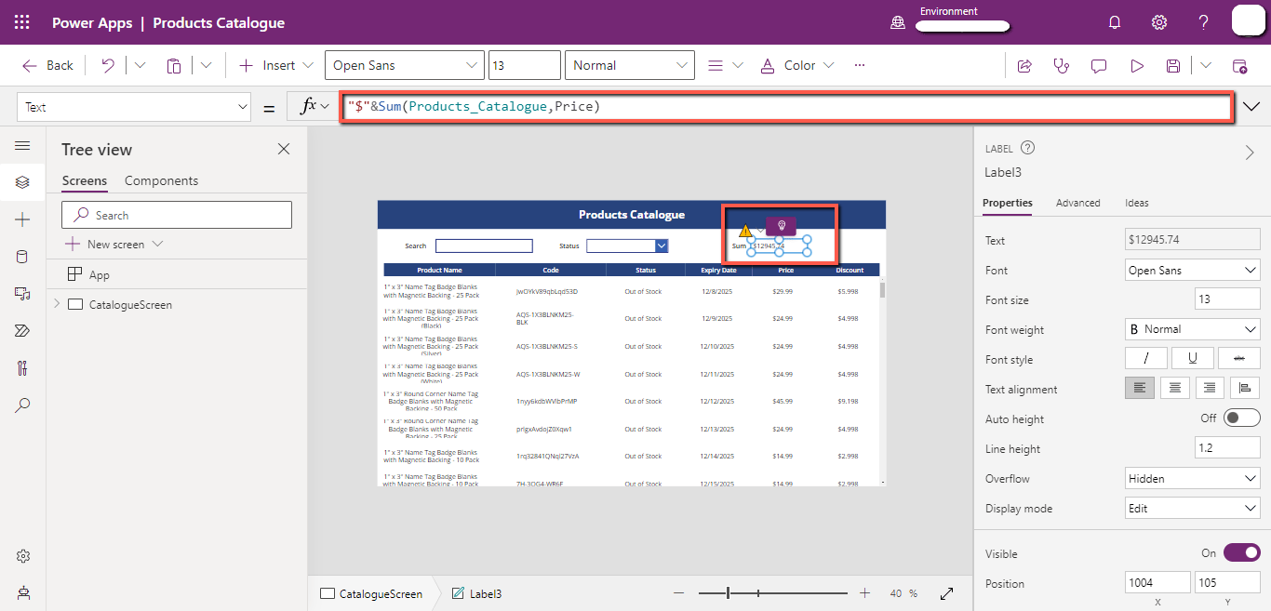Open notifications bell icon
Image resolution: width=1271 pixels, height=611 pixels.
1115,22
